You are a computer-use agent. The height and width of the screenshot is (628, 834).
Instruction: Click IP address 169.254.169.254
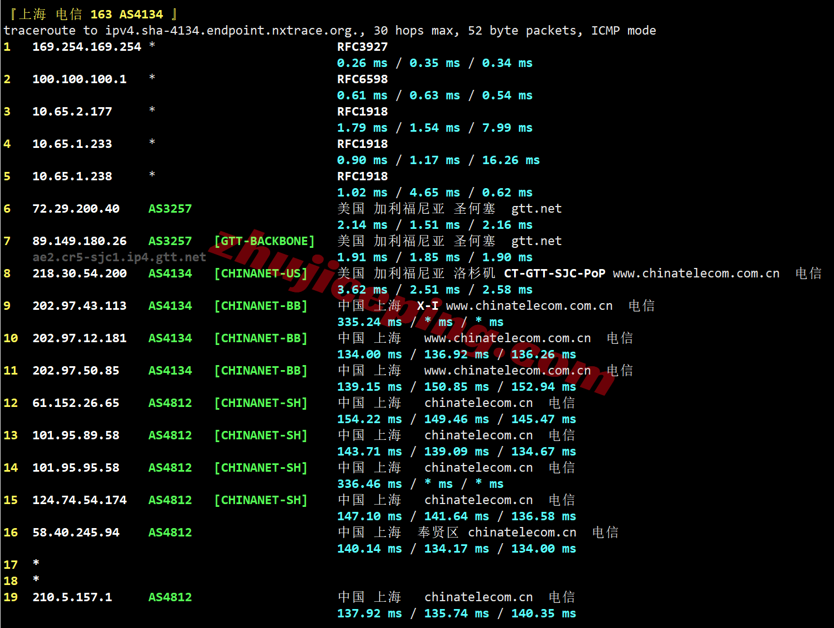(87, 47)
